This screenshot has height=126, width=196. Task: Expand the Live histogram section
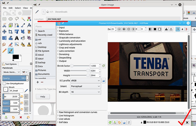point(66,115)
